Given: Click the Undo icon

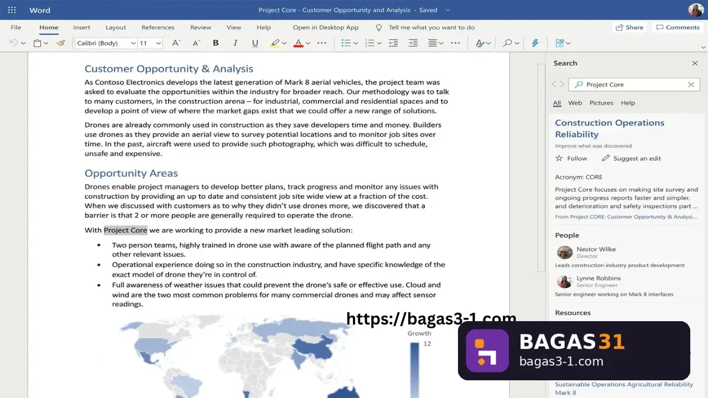Looking at the screenshot, I should 14,43.
